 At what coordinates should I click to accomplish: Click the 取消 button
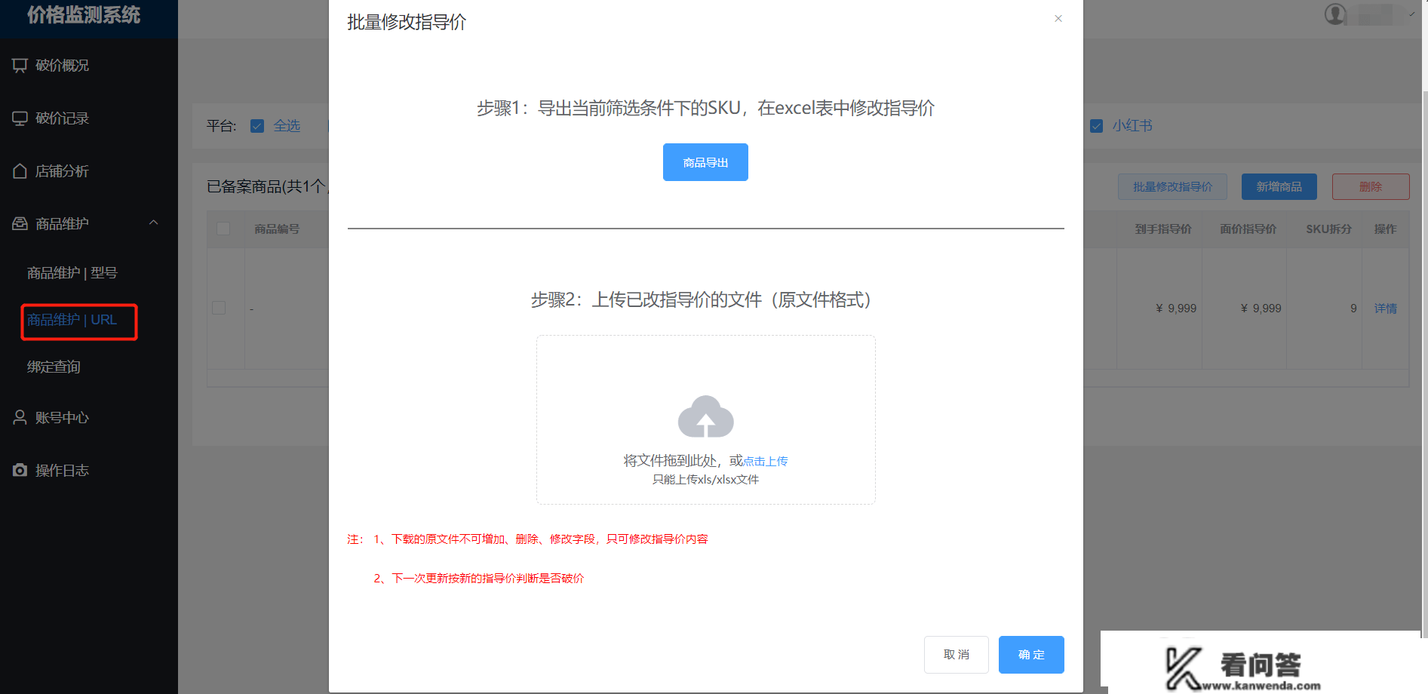957,655
